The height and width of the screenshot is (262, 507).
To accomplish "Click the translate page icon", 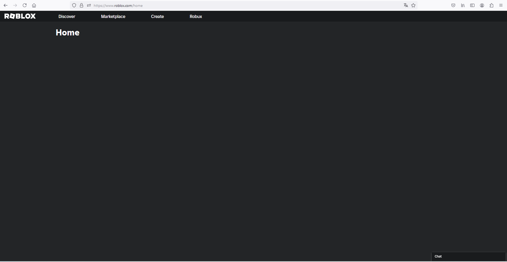I will [x=406, y=5].
